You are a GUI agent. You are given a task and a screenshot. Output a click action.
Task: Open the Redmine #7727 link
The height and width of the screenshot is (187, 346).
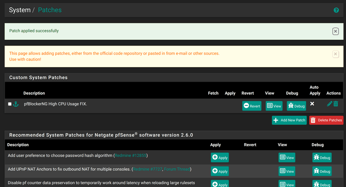pyautogui.click(x=148, y=169)
